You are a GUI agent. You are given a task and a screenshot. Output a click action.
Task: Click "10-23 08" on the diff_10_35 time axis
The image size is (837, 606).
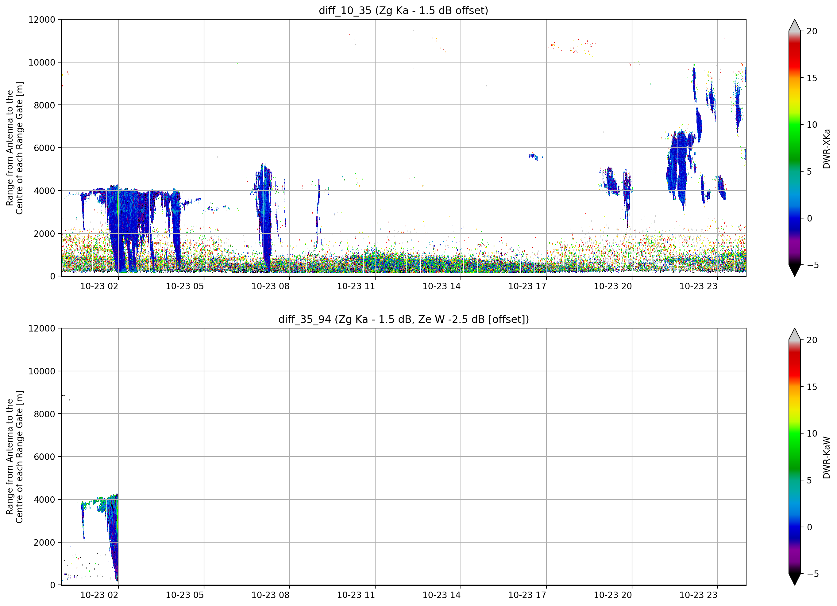271,286
